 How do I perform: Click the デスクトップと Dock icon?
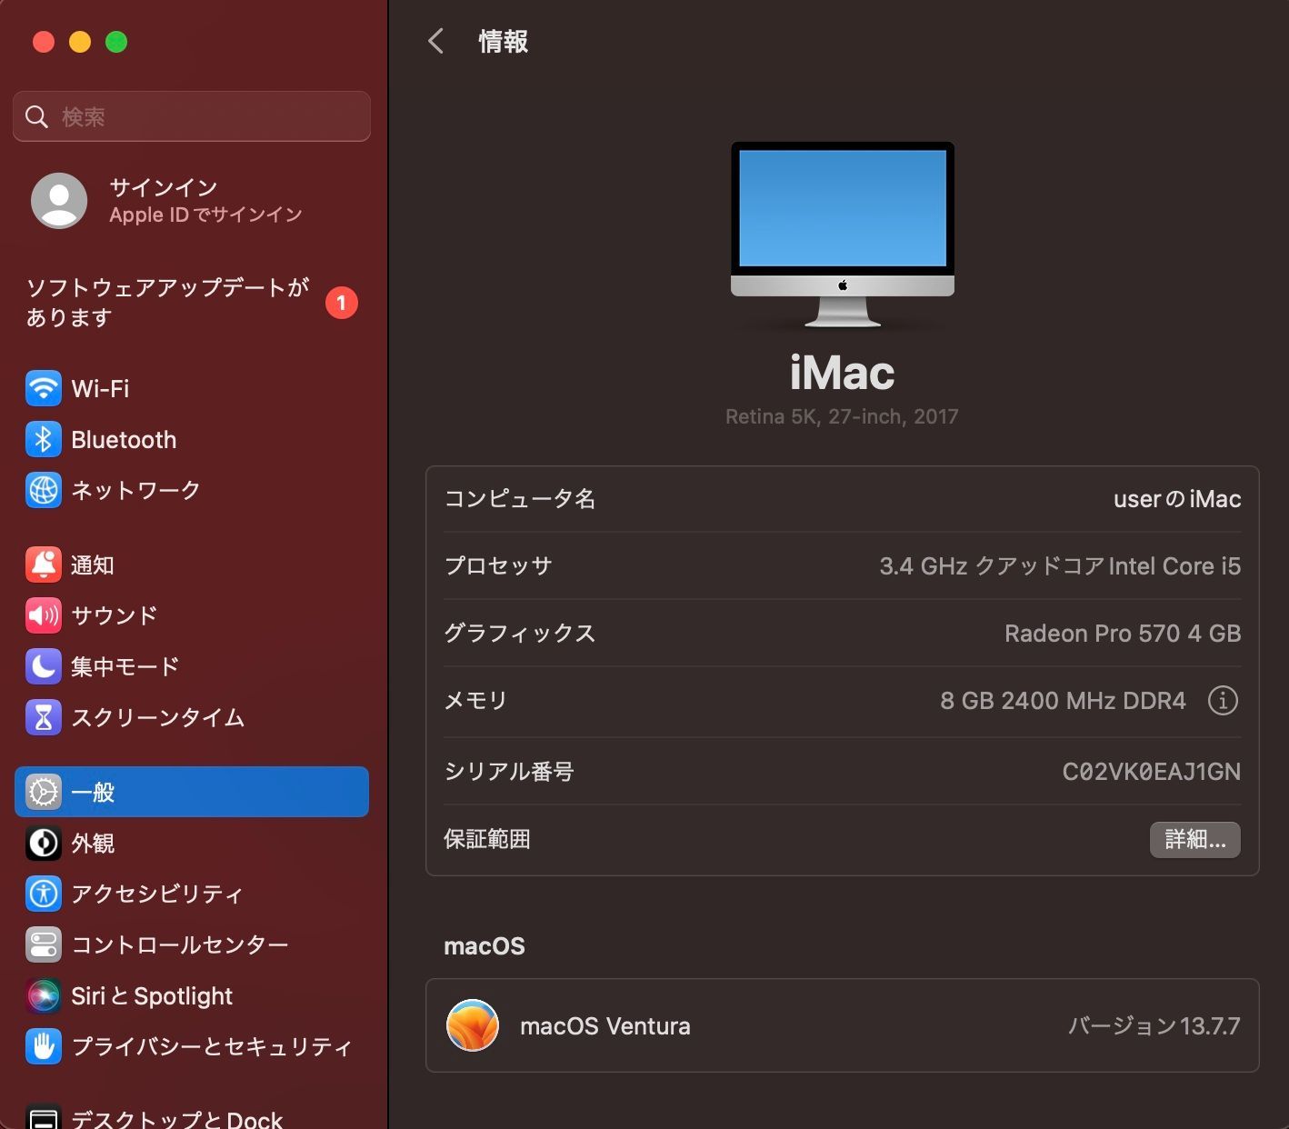pos(44,1116)
